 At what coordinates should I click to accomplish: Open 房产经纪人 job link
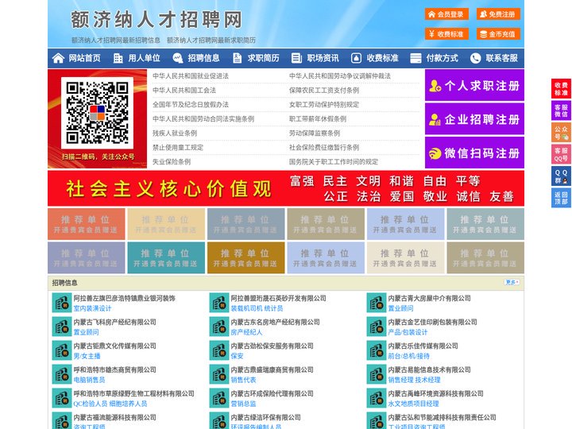[x=246, y=332]
